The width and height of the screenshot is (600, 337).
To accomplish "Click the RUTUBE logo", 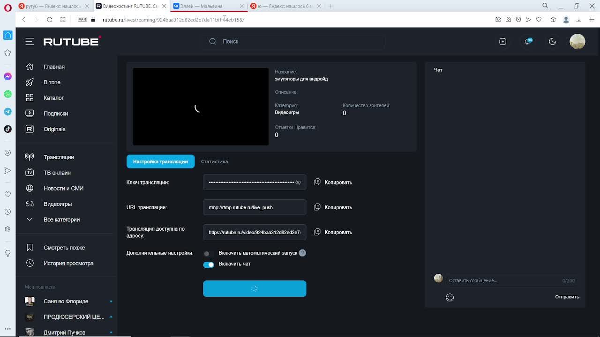I will [72, 41].
